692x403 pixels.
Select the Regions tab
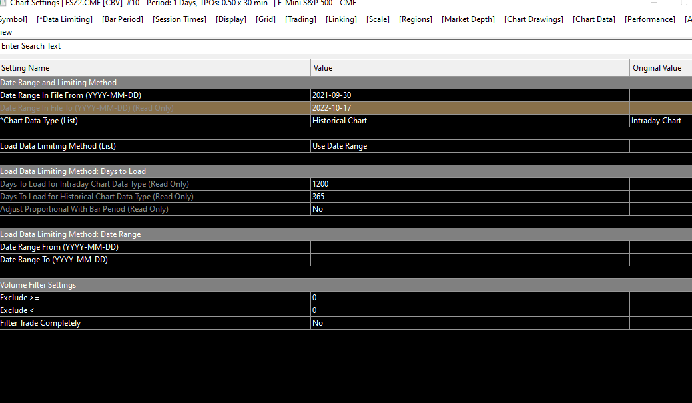(x=416, y=19)
